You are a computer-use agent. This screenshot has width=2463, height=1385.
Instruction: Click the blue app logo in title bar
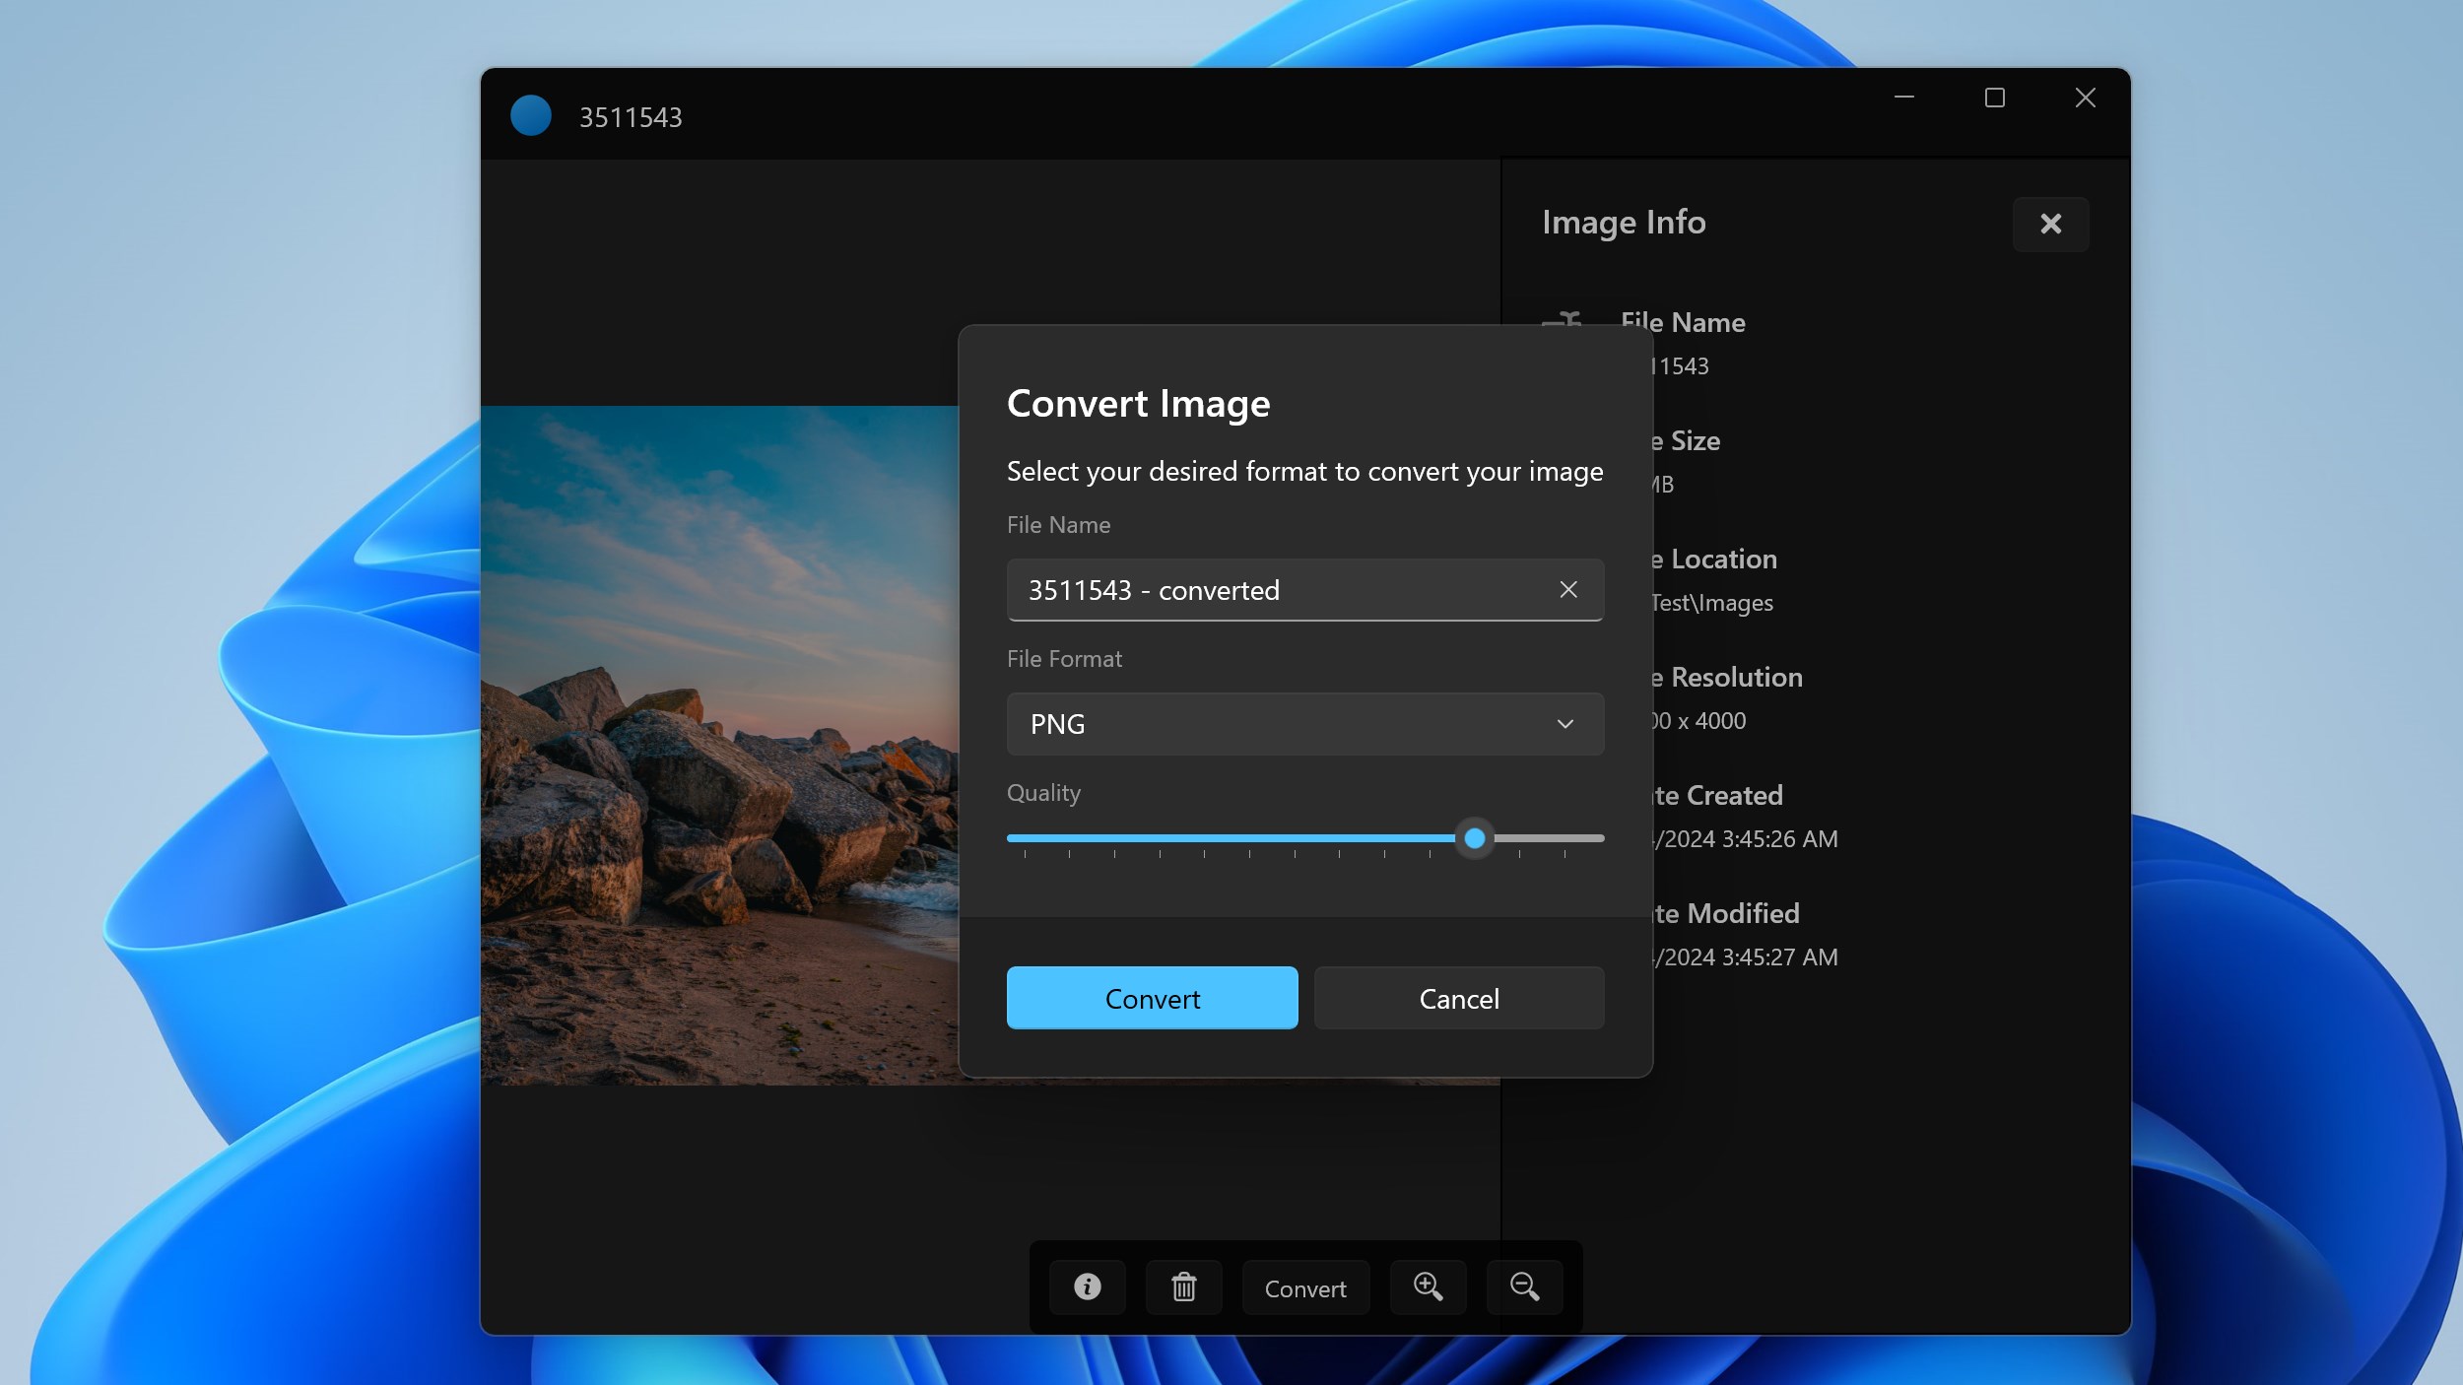click(531, 115)
